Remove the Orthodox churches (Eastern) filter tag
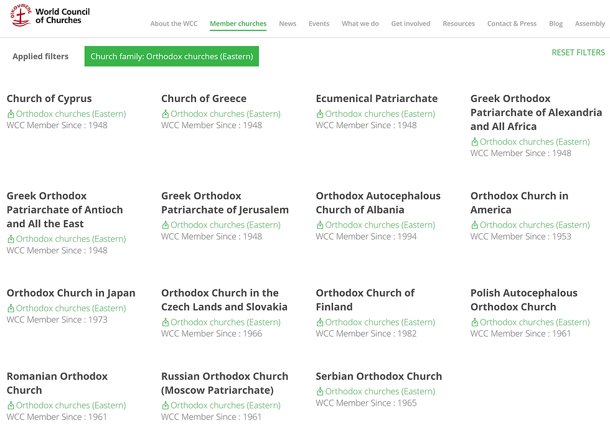The height and width of the screenshot is (441, 610). click(172, 57)
